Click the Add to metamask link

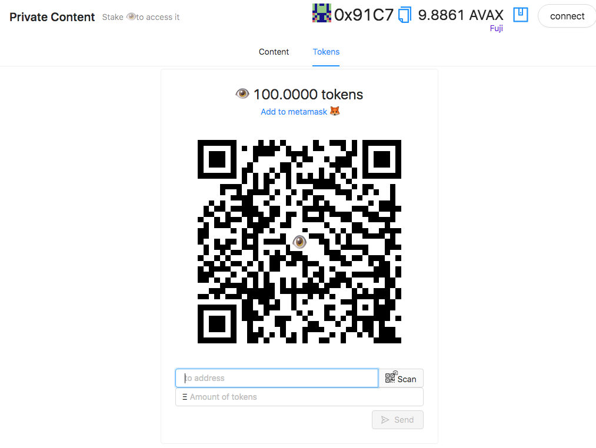[x=294, y=112]
